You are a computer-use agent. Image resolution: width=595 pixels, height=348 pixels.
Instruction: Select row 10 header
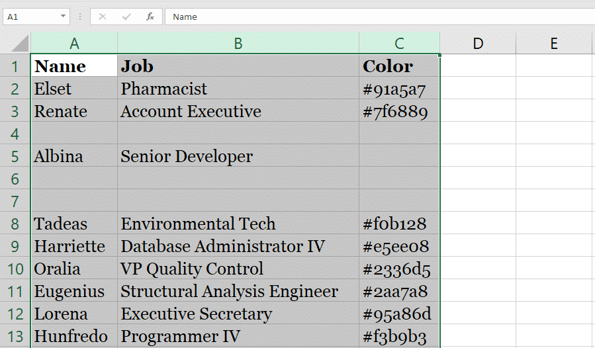point(15,269)
